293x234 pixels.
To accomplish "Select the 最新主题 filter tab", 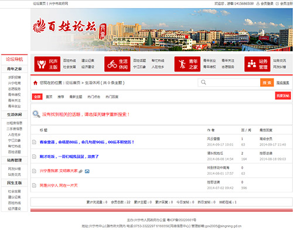I will pos(76,97).
